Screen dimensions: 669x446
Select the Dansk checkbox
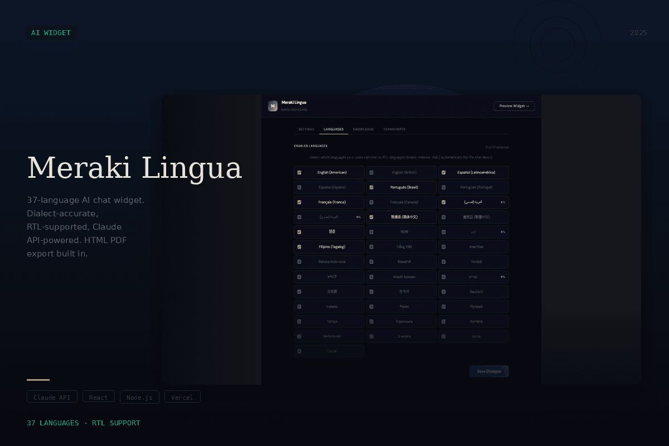tap(299, 351)
